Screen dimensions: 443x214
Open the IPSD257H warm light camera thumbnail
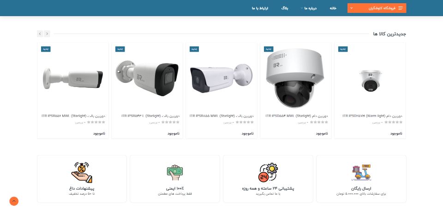point(370,81)
